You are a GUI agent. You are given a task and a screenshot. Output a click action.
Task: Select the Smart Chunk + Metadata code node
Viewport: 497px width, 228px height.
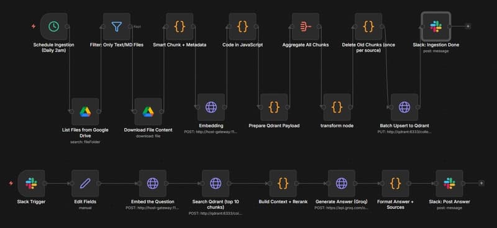click(x=180, y=27)
